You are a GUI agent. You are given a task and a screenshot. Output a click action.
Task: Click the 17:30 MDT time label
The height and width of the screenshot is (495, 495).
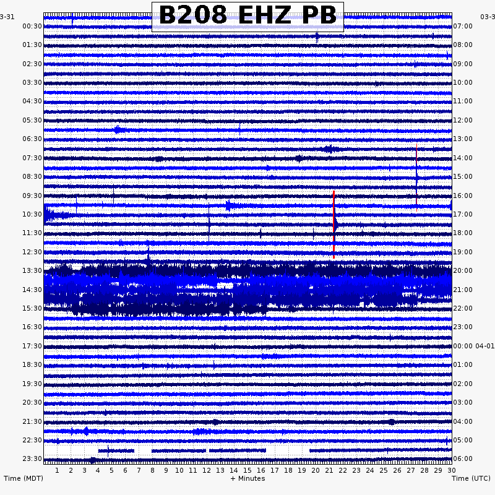[32, 346]
